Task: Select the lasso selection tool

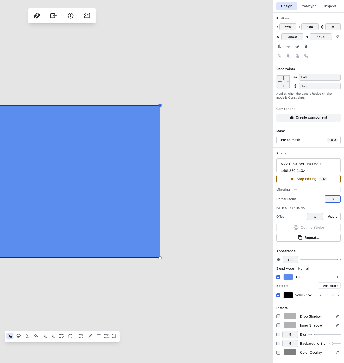Action: pyautogui.click(x=19, y=336)
